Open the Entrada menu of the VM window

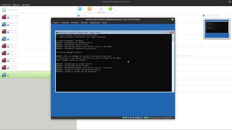click(x=84, y=22)
